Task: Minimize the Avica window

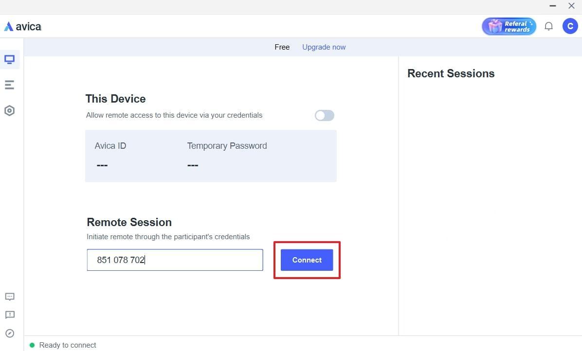Action: [552, 6]
